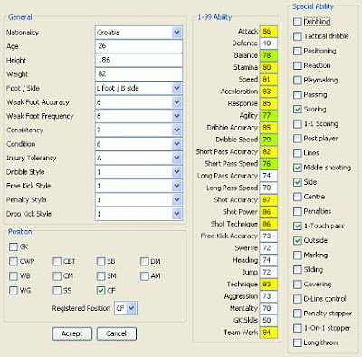Uncheck the CF position checkbox
The width and height of the screenshot is (362, 357).
click(x=100, y=290)
